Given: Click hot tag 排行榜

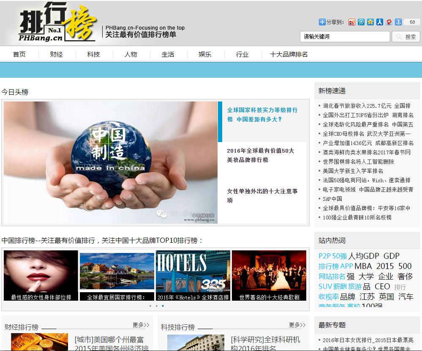Looking at the screenshot, I should point(328,266).
